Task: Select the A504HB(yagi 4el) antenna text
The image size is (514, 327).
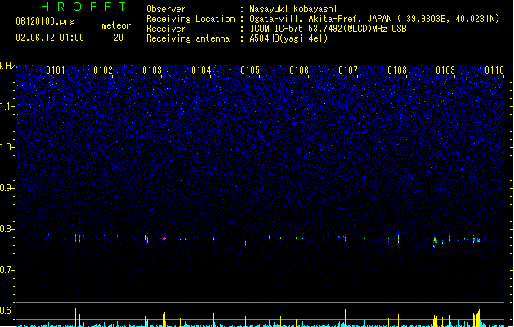Action: click(288, 38)
